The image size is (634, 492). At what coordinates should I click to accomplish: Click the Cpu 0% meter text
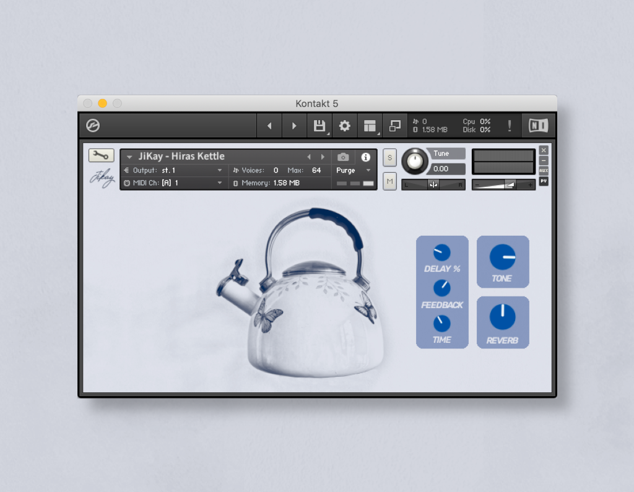476,121
